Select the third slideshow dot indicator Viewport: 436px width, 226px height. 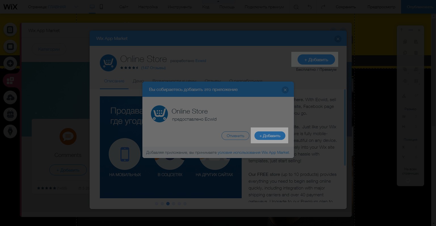tap(168, 203)
